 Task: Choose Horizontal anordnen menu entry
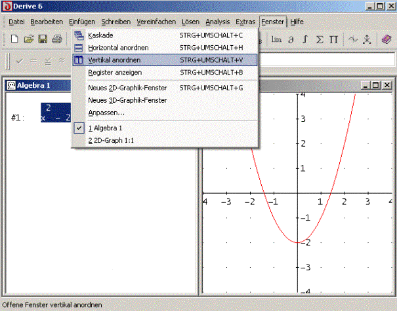[165, 48]
